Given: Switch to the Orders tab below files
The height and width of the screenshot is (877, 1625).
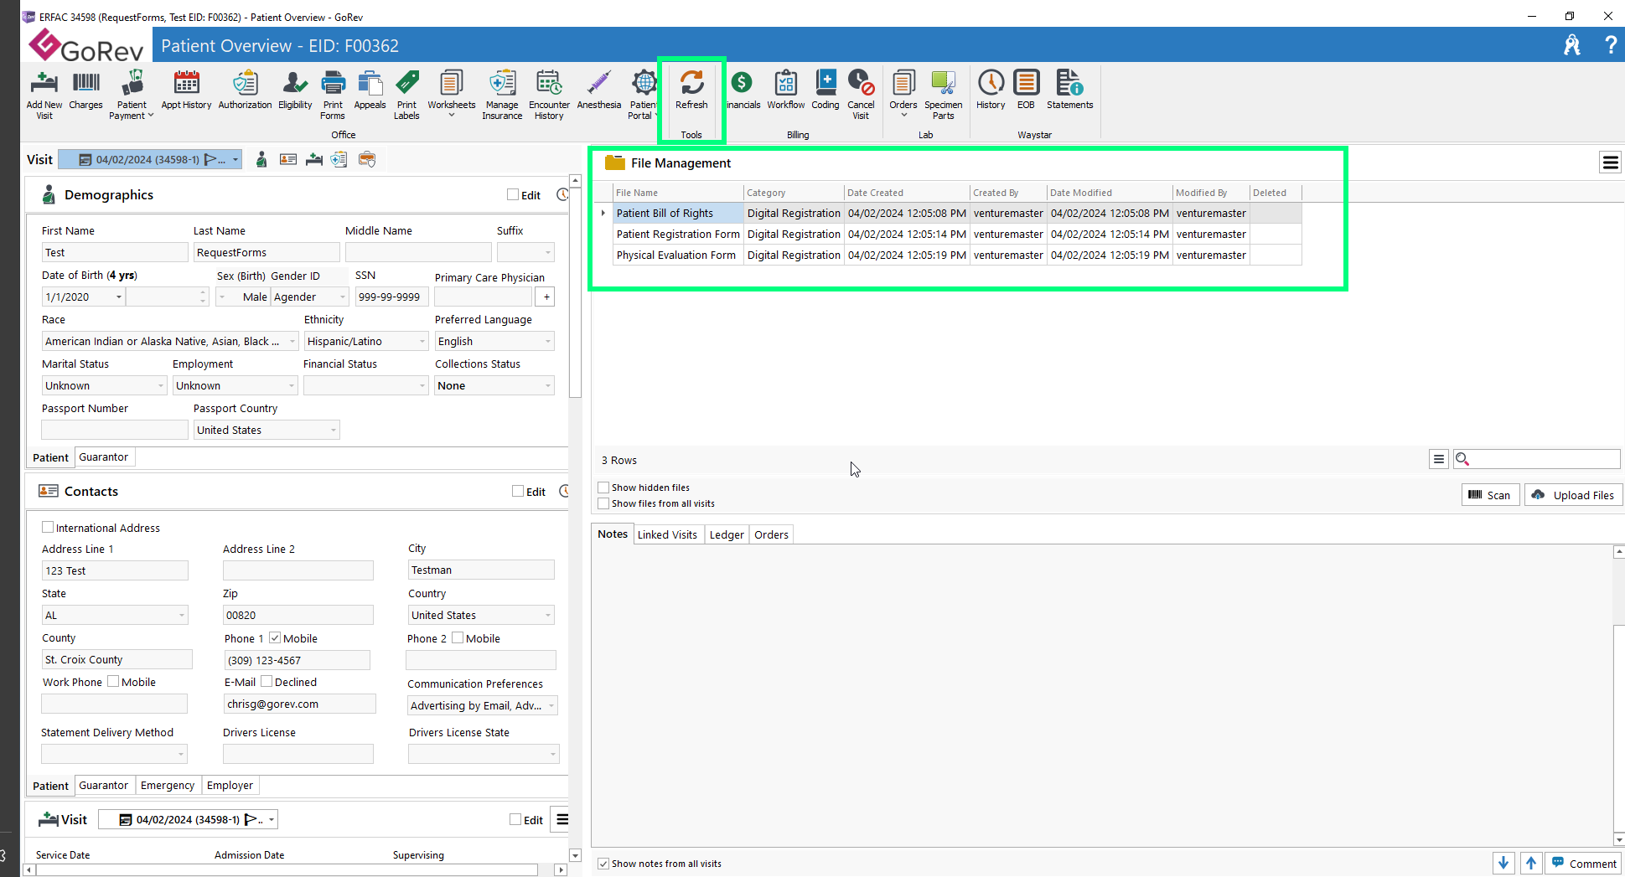Looking at the screenshot, I should click(x=771, y=534).
